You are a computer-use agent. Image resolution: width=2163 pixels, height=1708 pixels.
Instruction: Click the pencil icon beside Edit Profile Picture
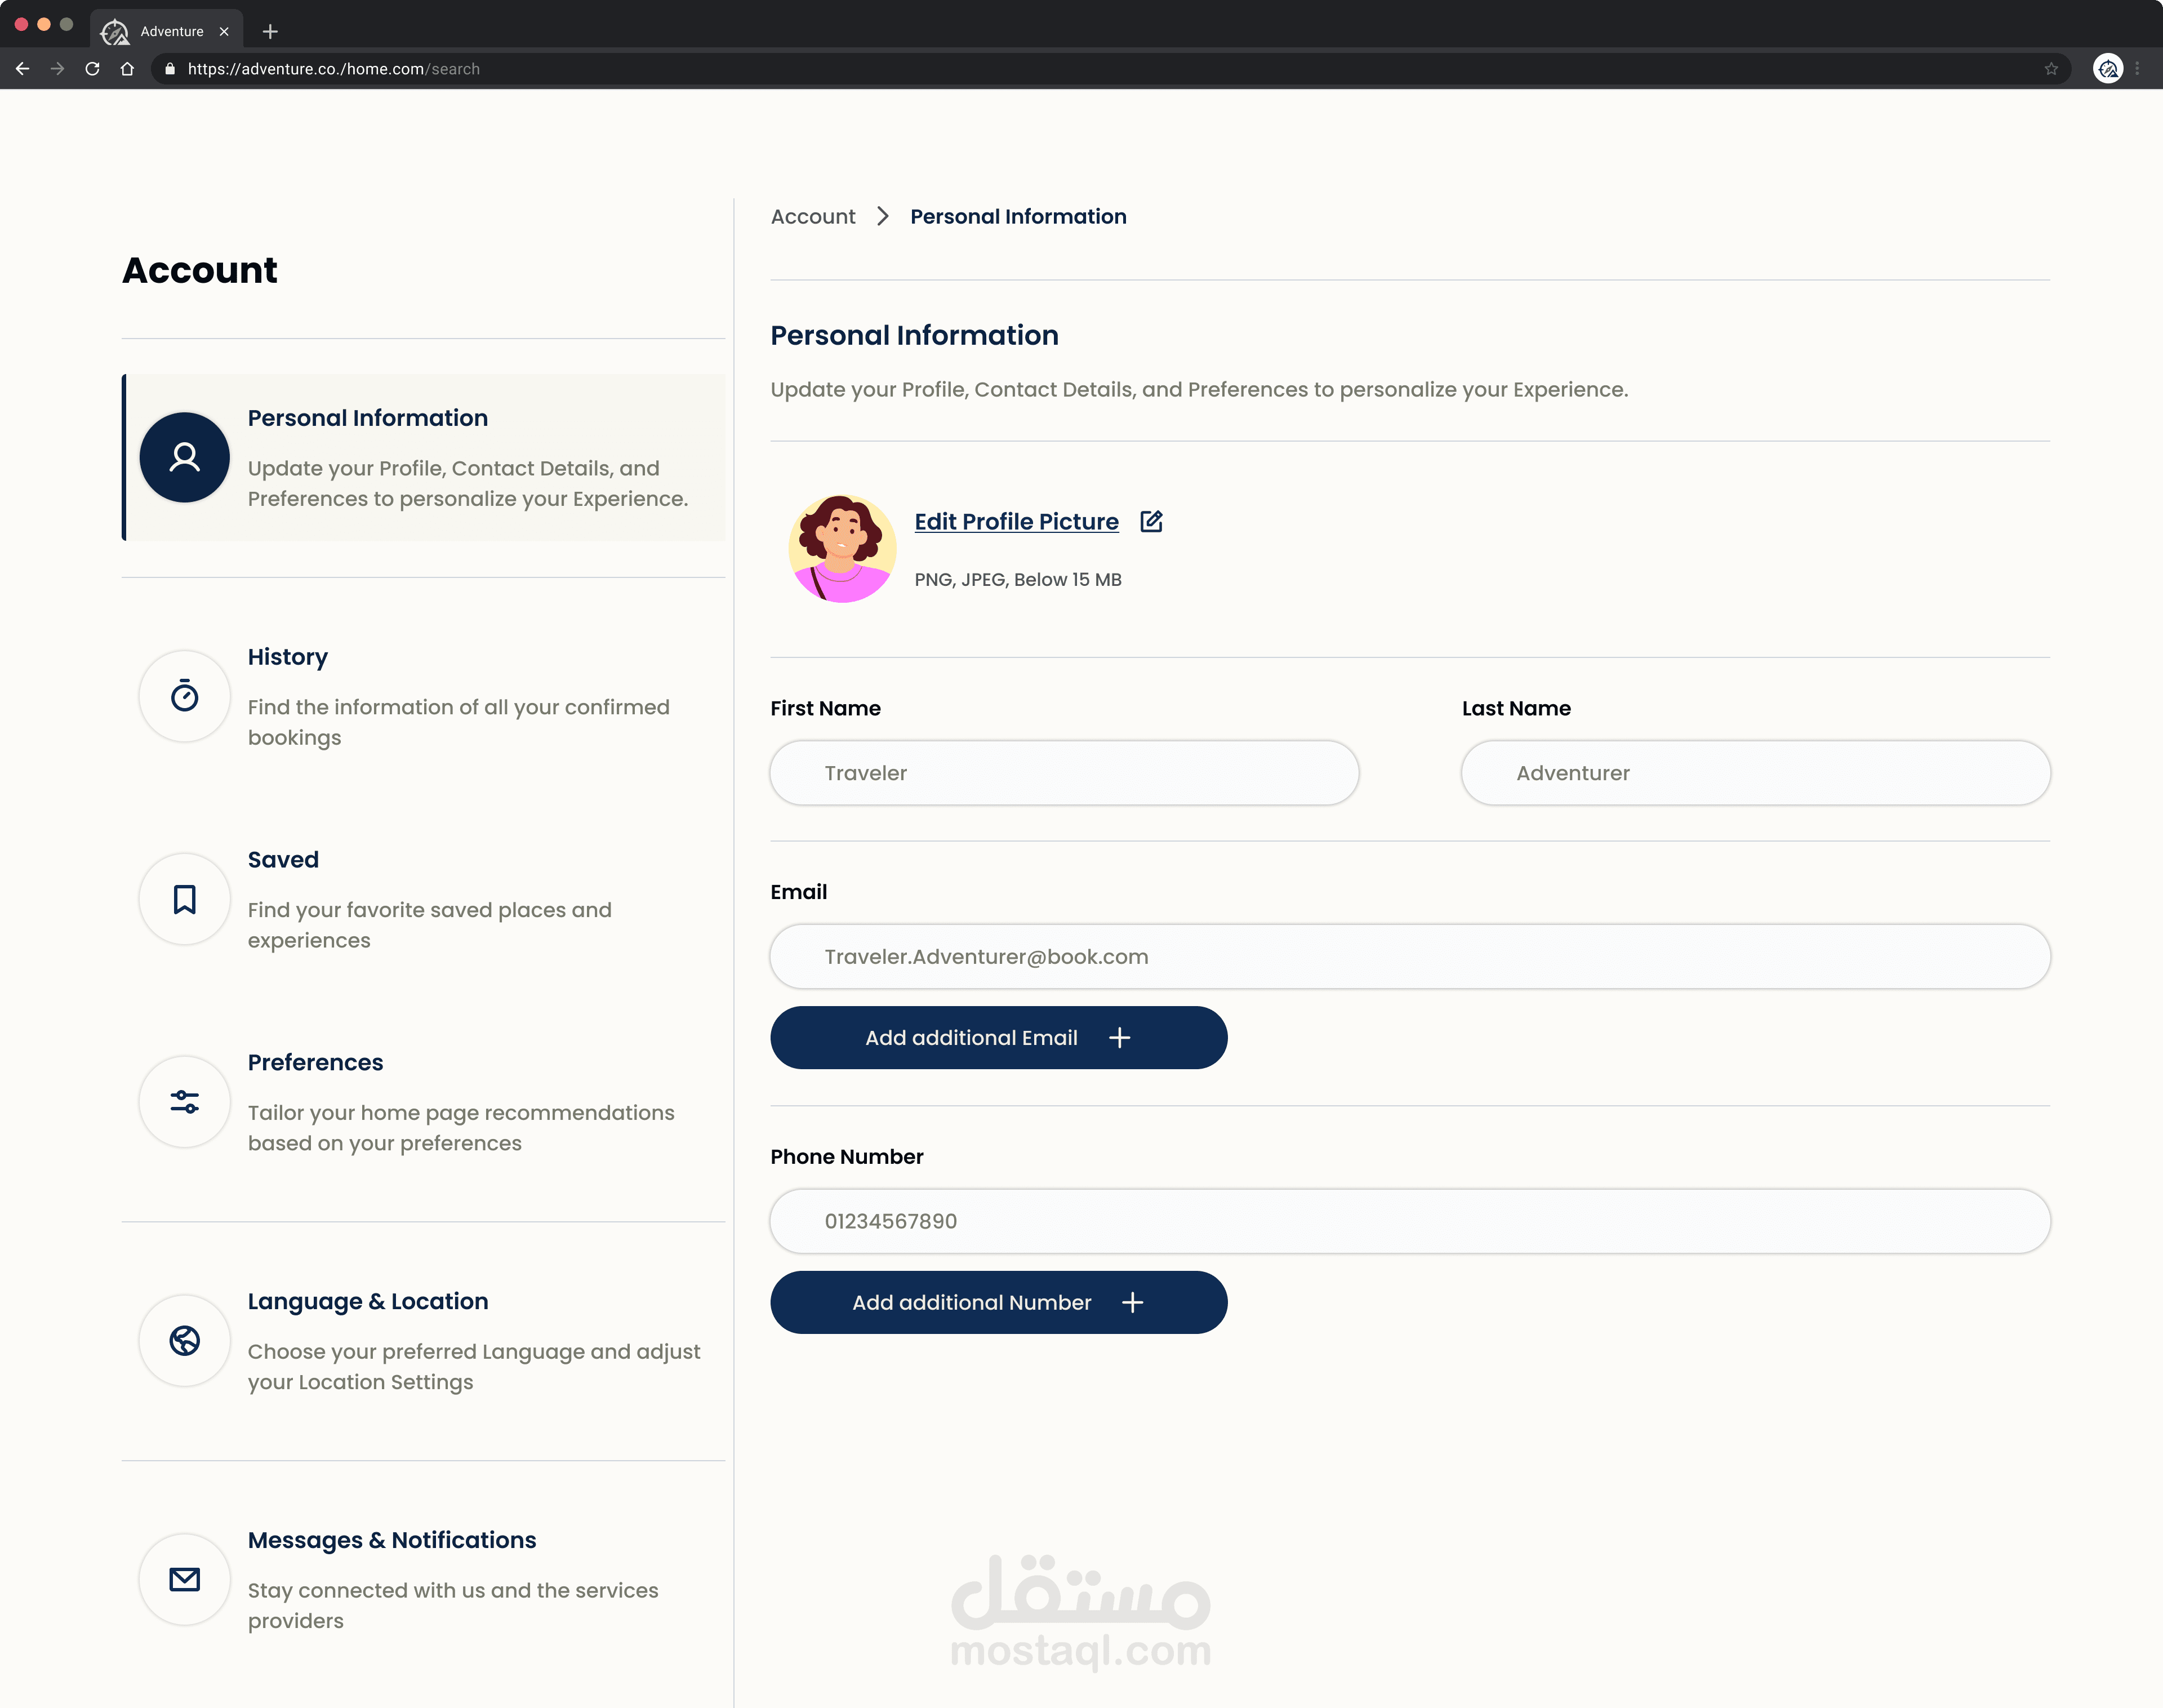[x=1151, y=521]
